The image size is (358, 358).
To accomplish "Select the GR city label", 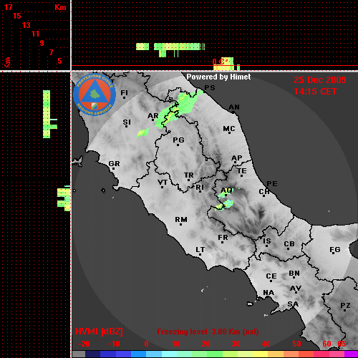I will coord(114,164).
